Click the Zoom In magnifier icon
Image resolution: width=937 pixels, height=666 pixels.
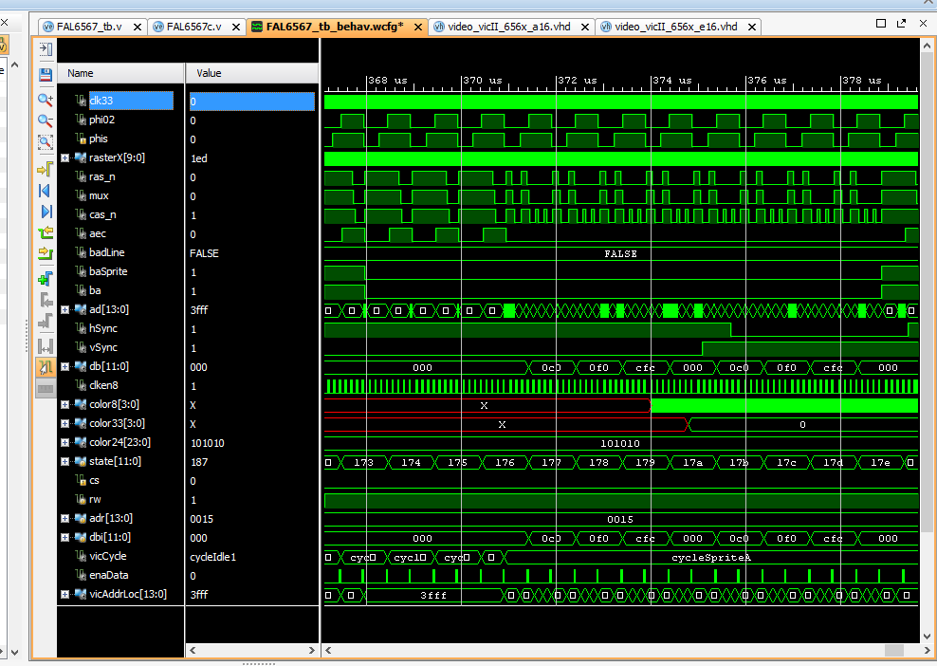coord(45,99)
